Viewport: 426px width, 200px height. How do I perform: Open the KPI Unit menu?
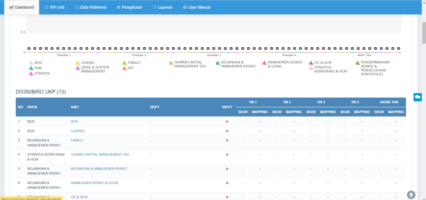pyautogui.click(x=54, y=7)
